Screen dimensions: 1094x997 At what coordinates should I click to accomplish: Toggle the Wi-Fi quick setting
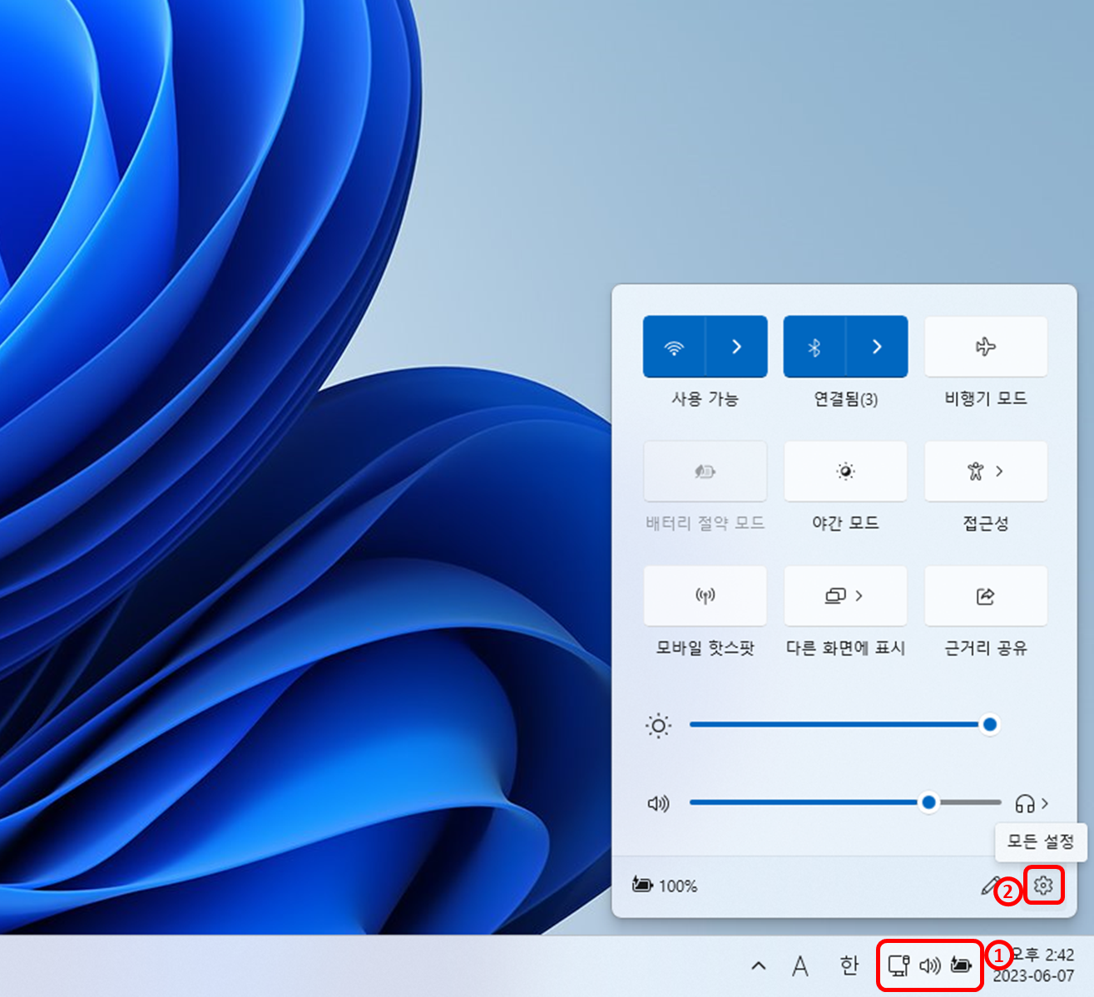(674, 347)
